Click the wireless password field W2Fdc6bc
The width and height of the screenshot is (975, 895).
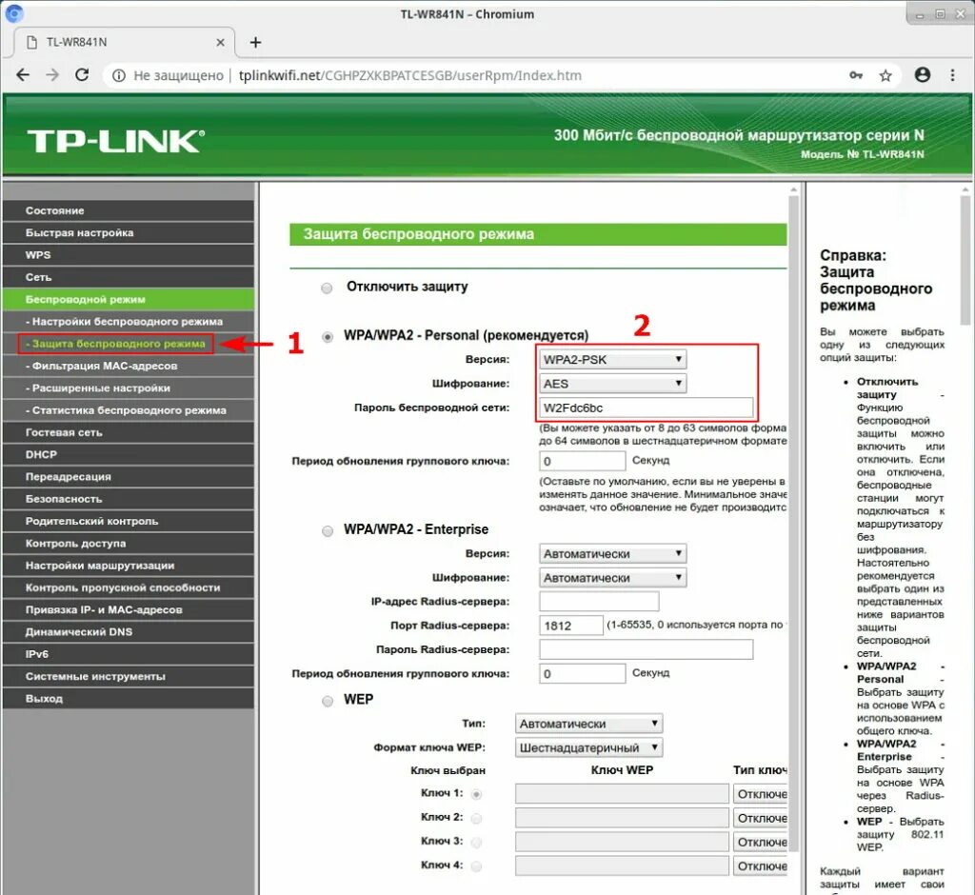(x=647, y=408)
